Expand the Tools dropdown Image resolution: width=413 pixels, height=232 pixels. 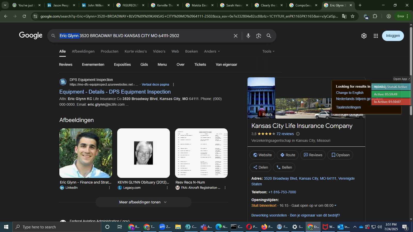point(268,51)
